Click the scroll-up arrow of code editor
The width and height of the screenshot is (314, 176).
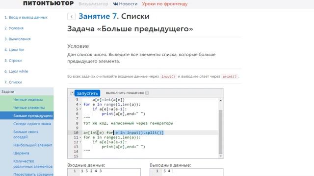click(x=220, y=101)
